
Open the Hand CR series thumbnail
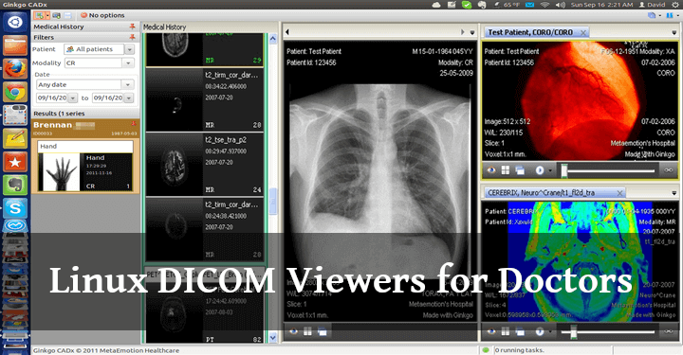click(85, 172)
